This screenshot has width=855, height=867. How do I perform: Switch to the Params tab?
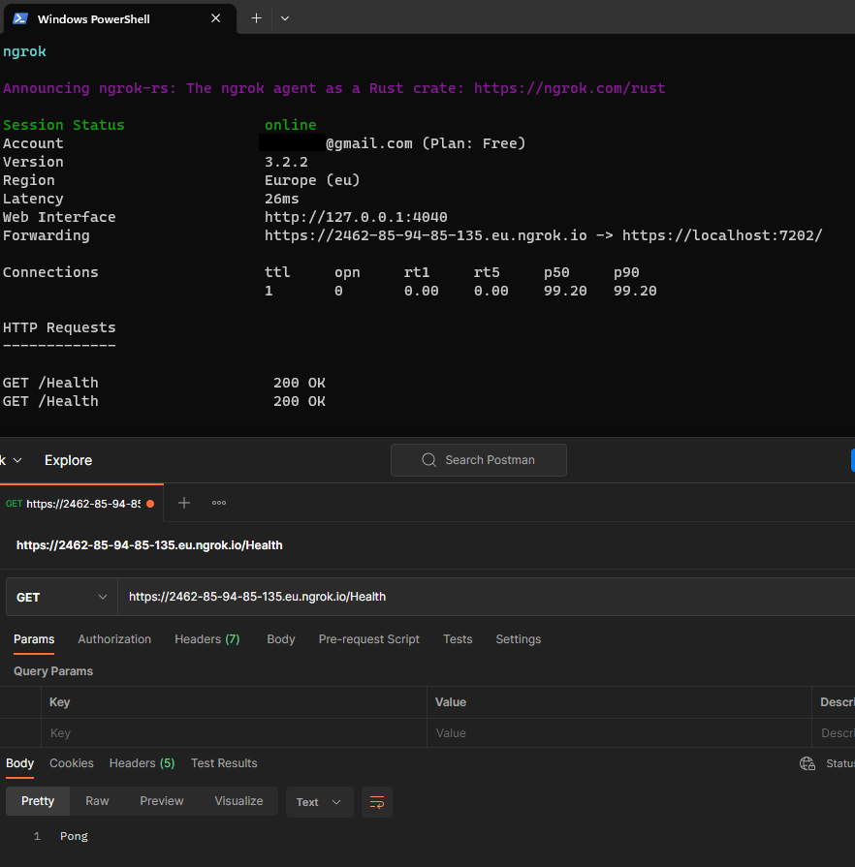34,639
